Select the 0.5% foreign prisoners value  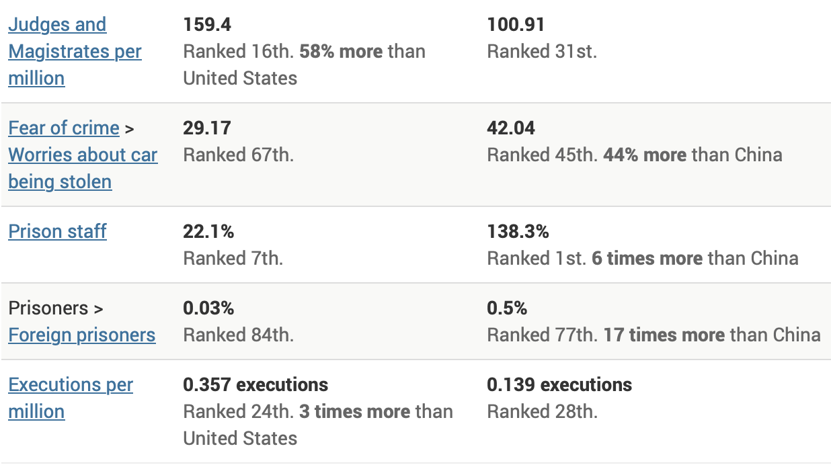[507, 308]
